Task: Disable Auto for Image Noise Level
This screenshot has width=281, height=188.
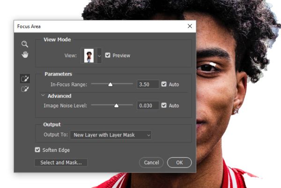Action: [x=164, y=105]
